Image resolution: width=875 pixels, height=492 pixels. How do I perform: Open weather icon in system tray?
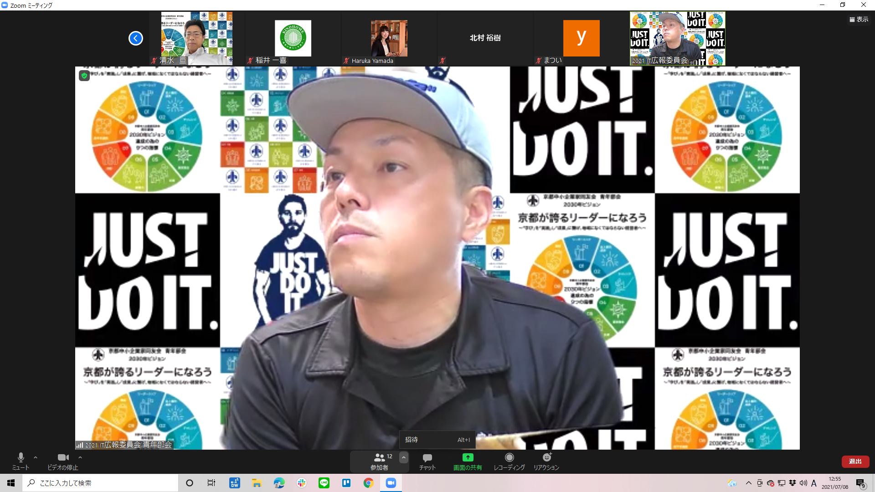click(x=732, y=483)
